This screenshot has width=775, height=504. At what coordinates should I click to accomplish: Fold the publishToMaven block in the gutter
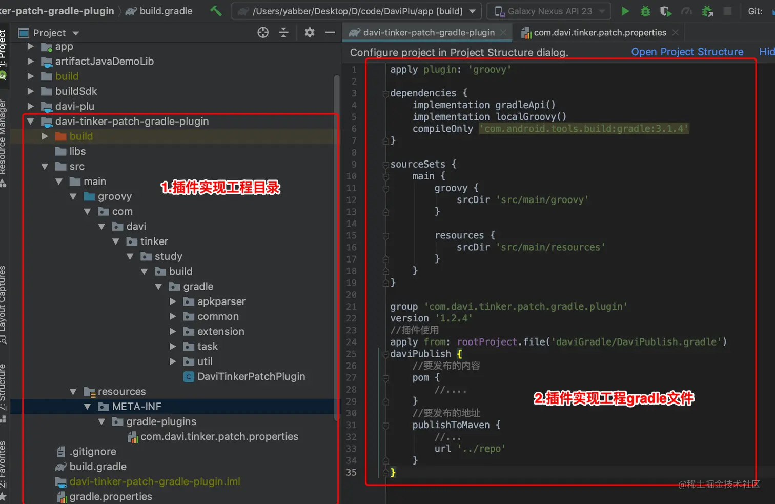coord(386,425)
